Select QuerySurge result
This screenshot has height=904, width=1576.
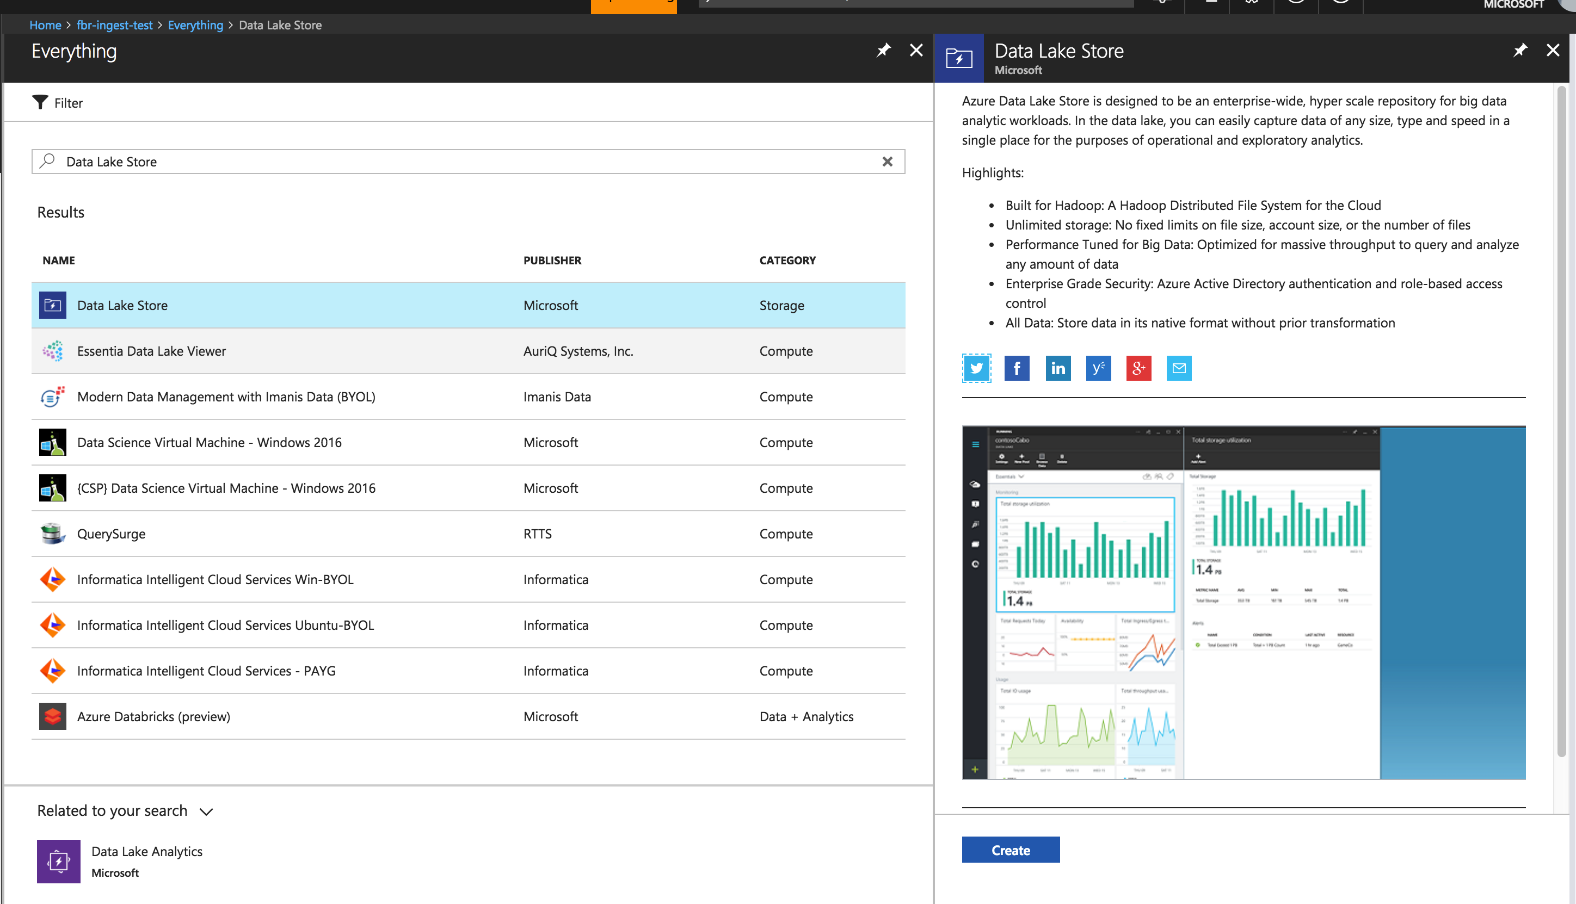[469, 534]
